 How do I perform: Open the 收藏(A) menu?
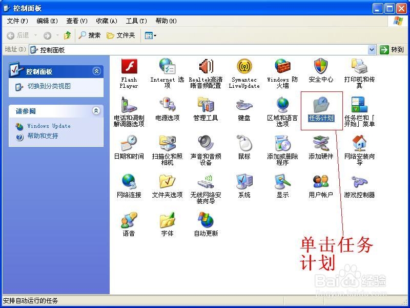tap(107, 21)
